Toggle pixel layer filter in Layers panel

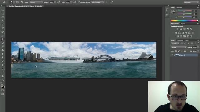click(x=182, y=44)
